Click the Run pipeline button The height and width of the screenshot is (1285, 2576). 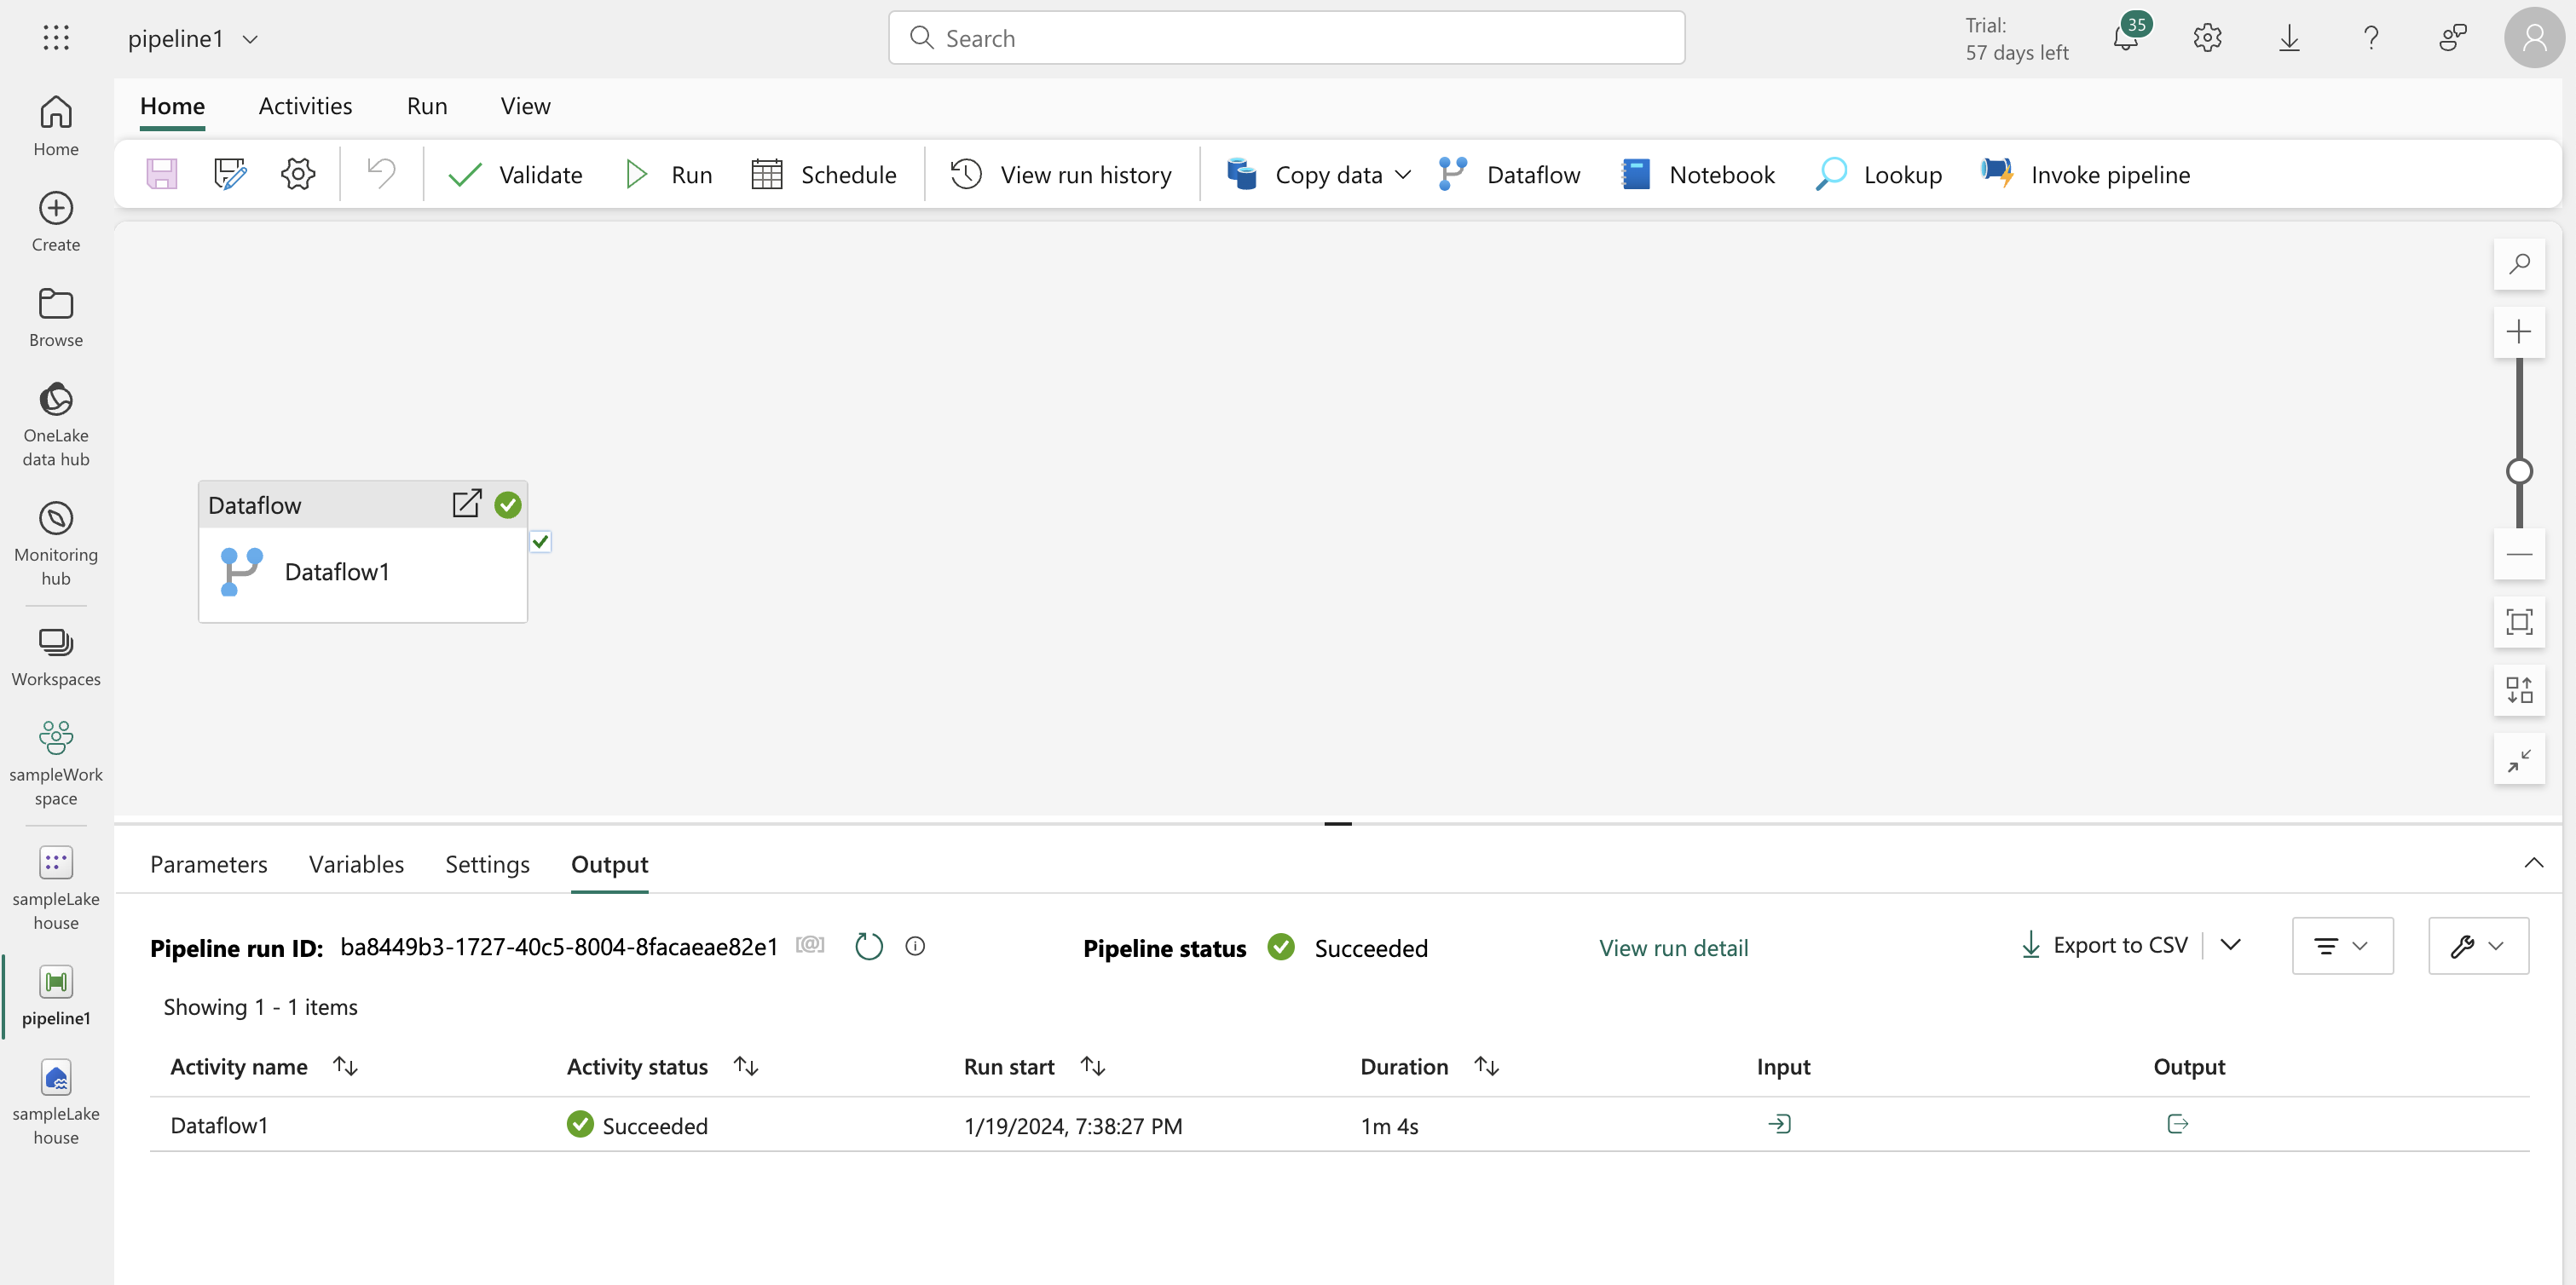(x=668, y=174)
